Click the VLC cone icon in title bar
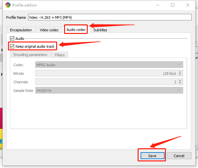 point(8,5)
